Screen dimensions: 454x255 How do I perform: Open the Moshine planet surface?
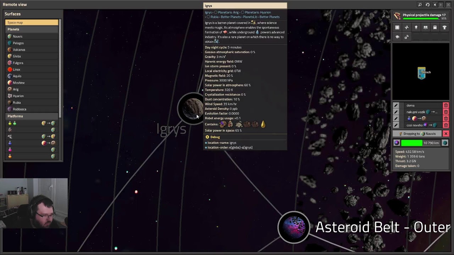point(32,83)
